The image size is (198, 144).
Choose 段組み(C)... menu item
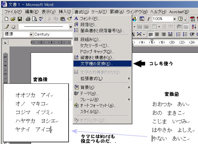(x=102, y=40)
